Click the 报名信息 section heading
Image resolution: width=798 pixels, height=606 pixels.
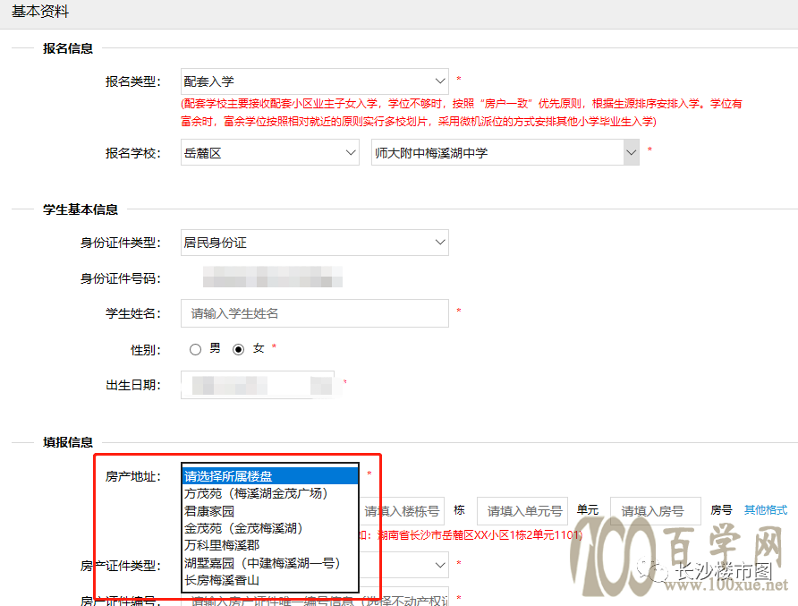pyautogui.click(x=68, y=48)
